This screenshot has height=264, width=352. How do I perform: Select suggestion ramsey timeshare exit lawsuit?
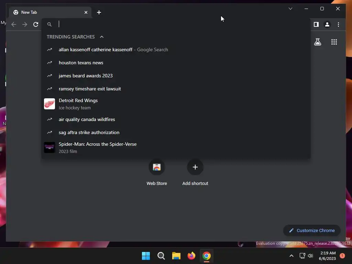(176, 89)
